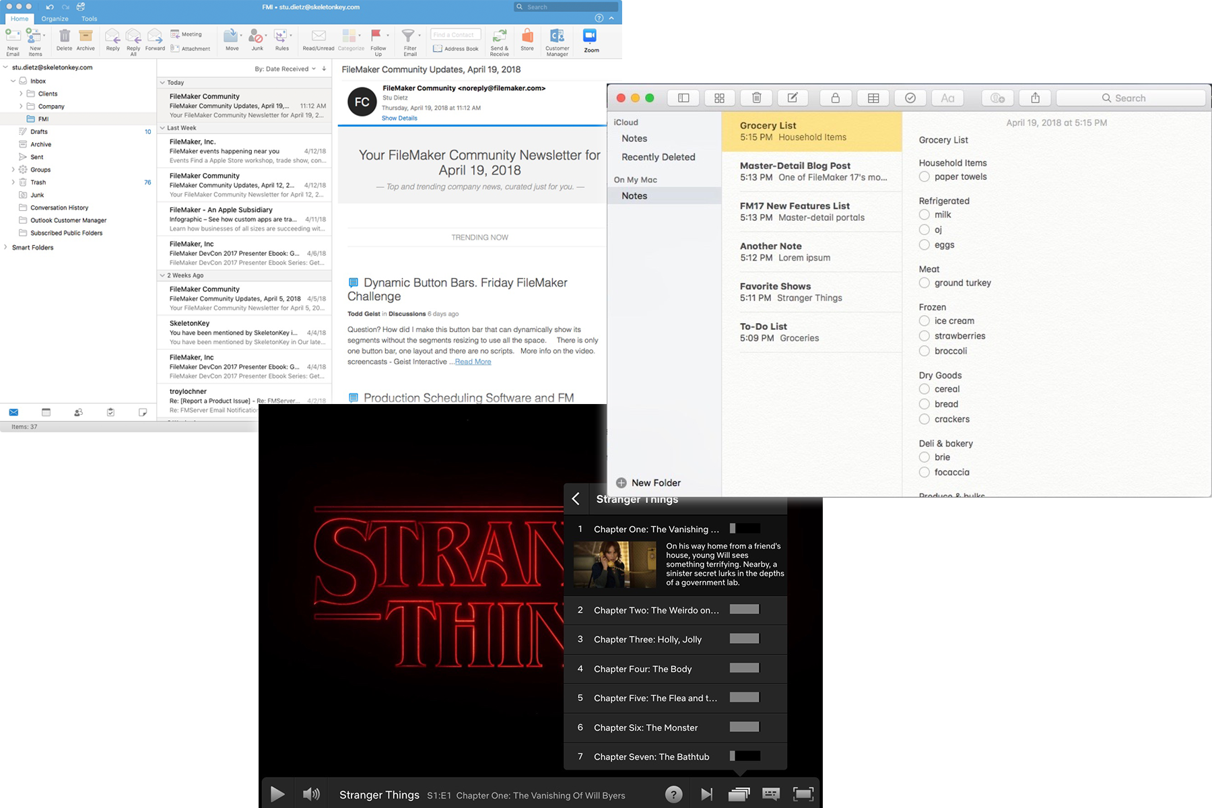The image size is (1212, 808).
Task: Open the By: Date Received sort dropdown
Action: (285, 69)
